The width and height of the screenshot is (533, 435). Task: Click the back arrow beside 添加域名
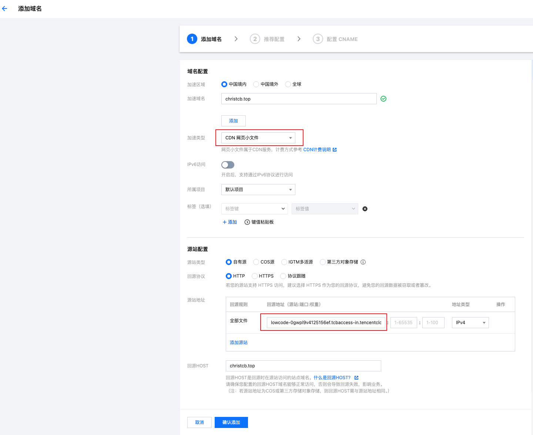5,9
